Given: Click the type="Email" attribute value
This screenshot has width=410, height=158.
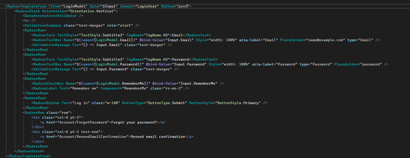Looking at the screenshot, I should click(x=366, y=40).
